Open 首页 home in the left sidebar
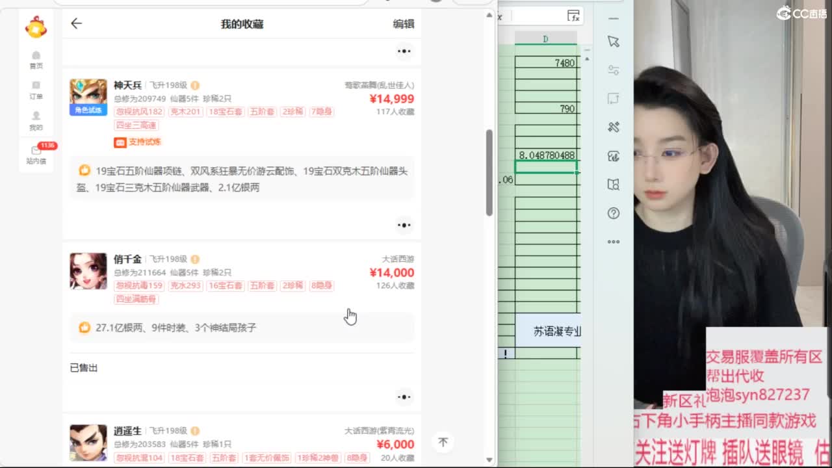This screenshot has height=468, width=832. pos(36,60)
